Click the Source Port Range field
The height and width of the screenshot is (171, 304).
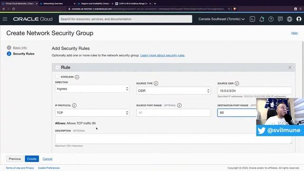coord(173,113)
